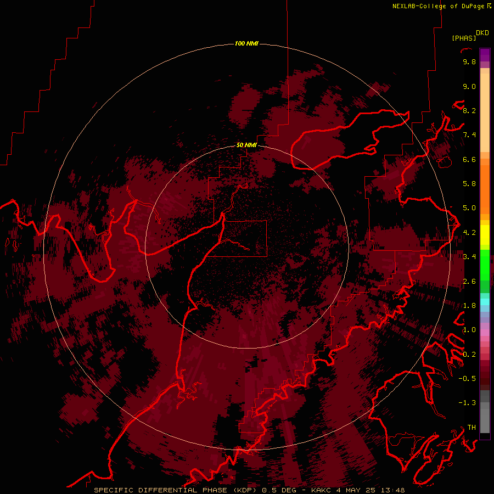
Task: Click the TH legend label
Action: coord(471,428)
